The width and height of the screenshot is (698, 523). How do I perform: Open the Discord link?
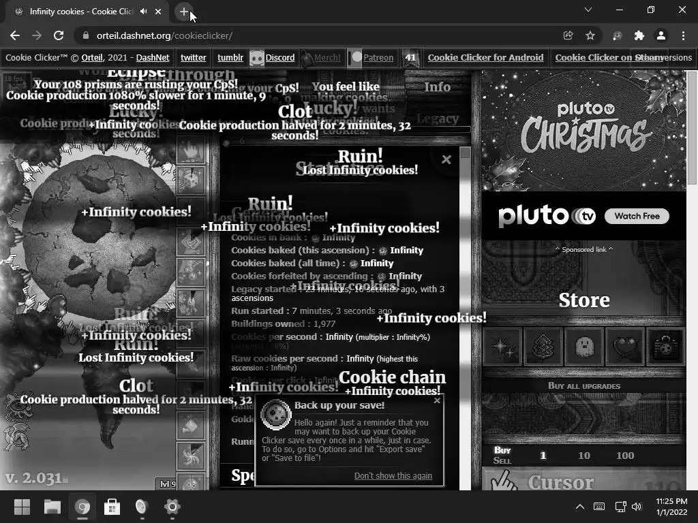pyautogui.click(x=279, y=57)
